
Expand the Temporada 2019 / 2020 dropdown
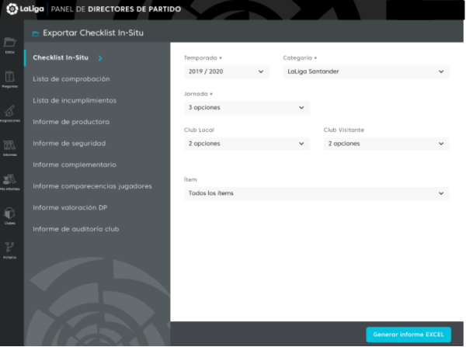pos(227,71)
